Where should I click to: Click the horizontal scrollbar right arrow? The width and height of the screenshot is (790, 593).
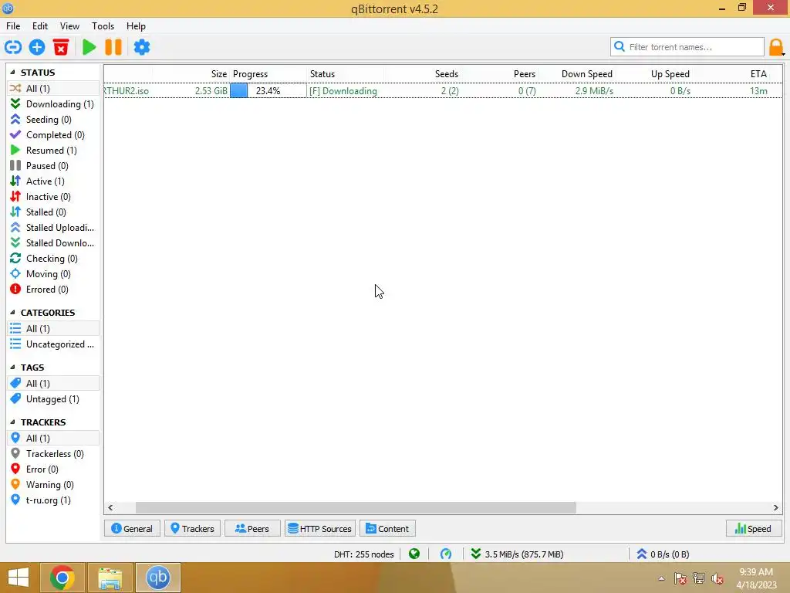(x=776, y=508)
